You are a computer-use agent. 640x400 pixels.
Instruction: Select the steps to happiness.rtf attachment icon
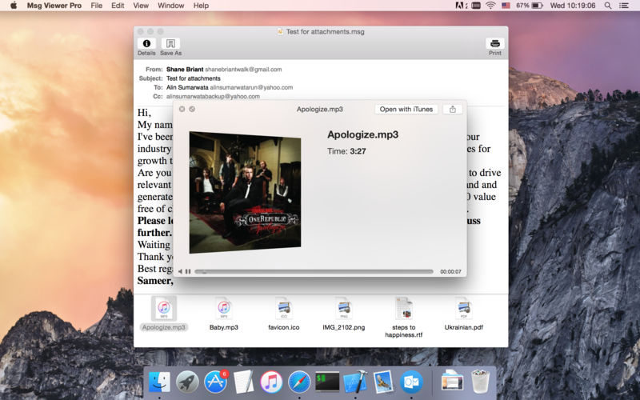pyautogui.click(x=404, y=308)
